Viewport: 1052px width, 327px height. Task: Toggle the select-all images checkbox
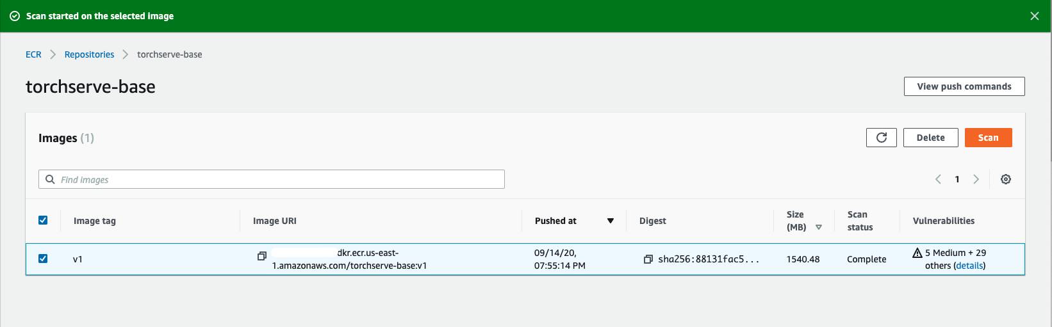click(x=43, y=220)
